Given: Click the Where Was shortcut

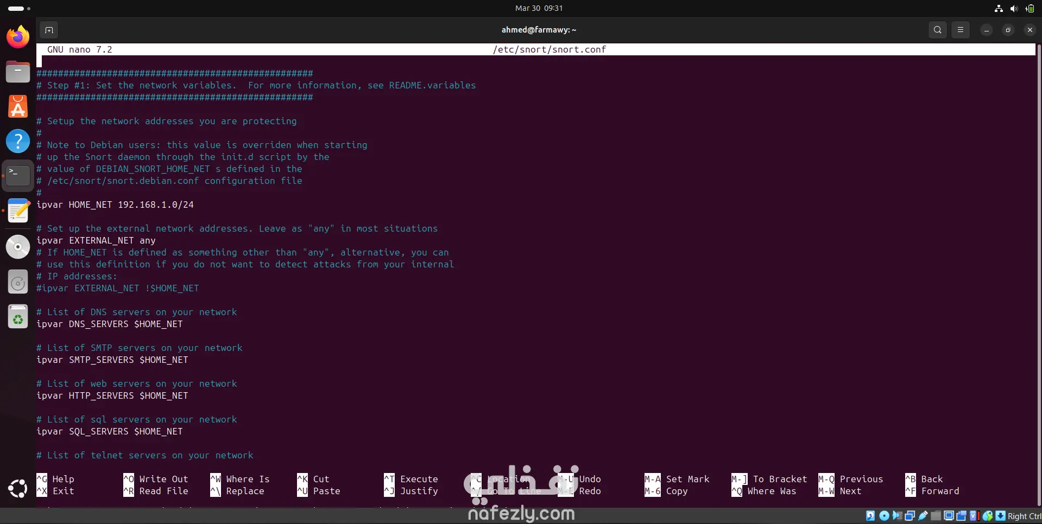Looking at the screenshot, I should (x=764, y=491).
